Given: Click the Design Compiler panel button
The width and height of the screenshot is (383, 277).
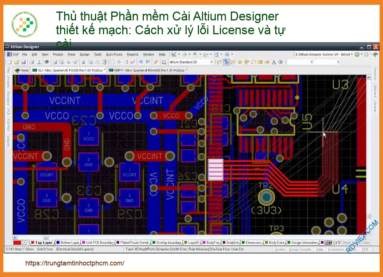Looking at the screenshot, I should coord(300,249).
